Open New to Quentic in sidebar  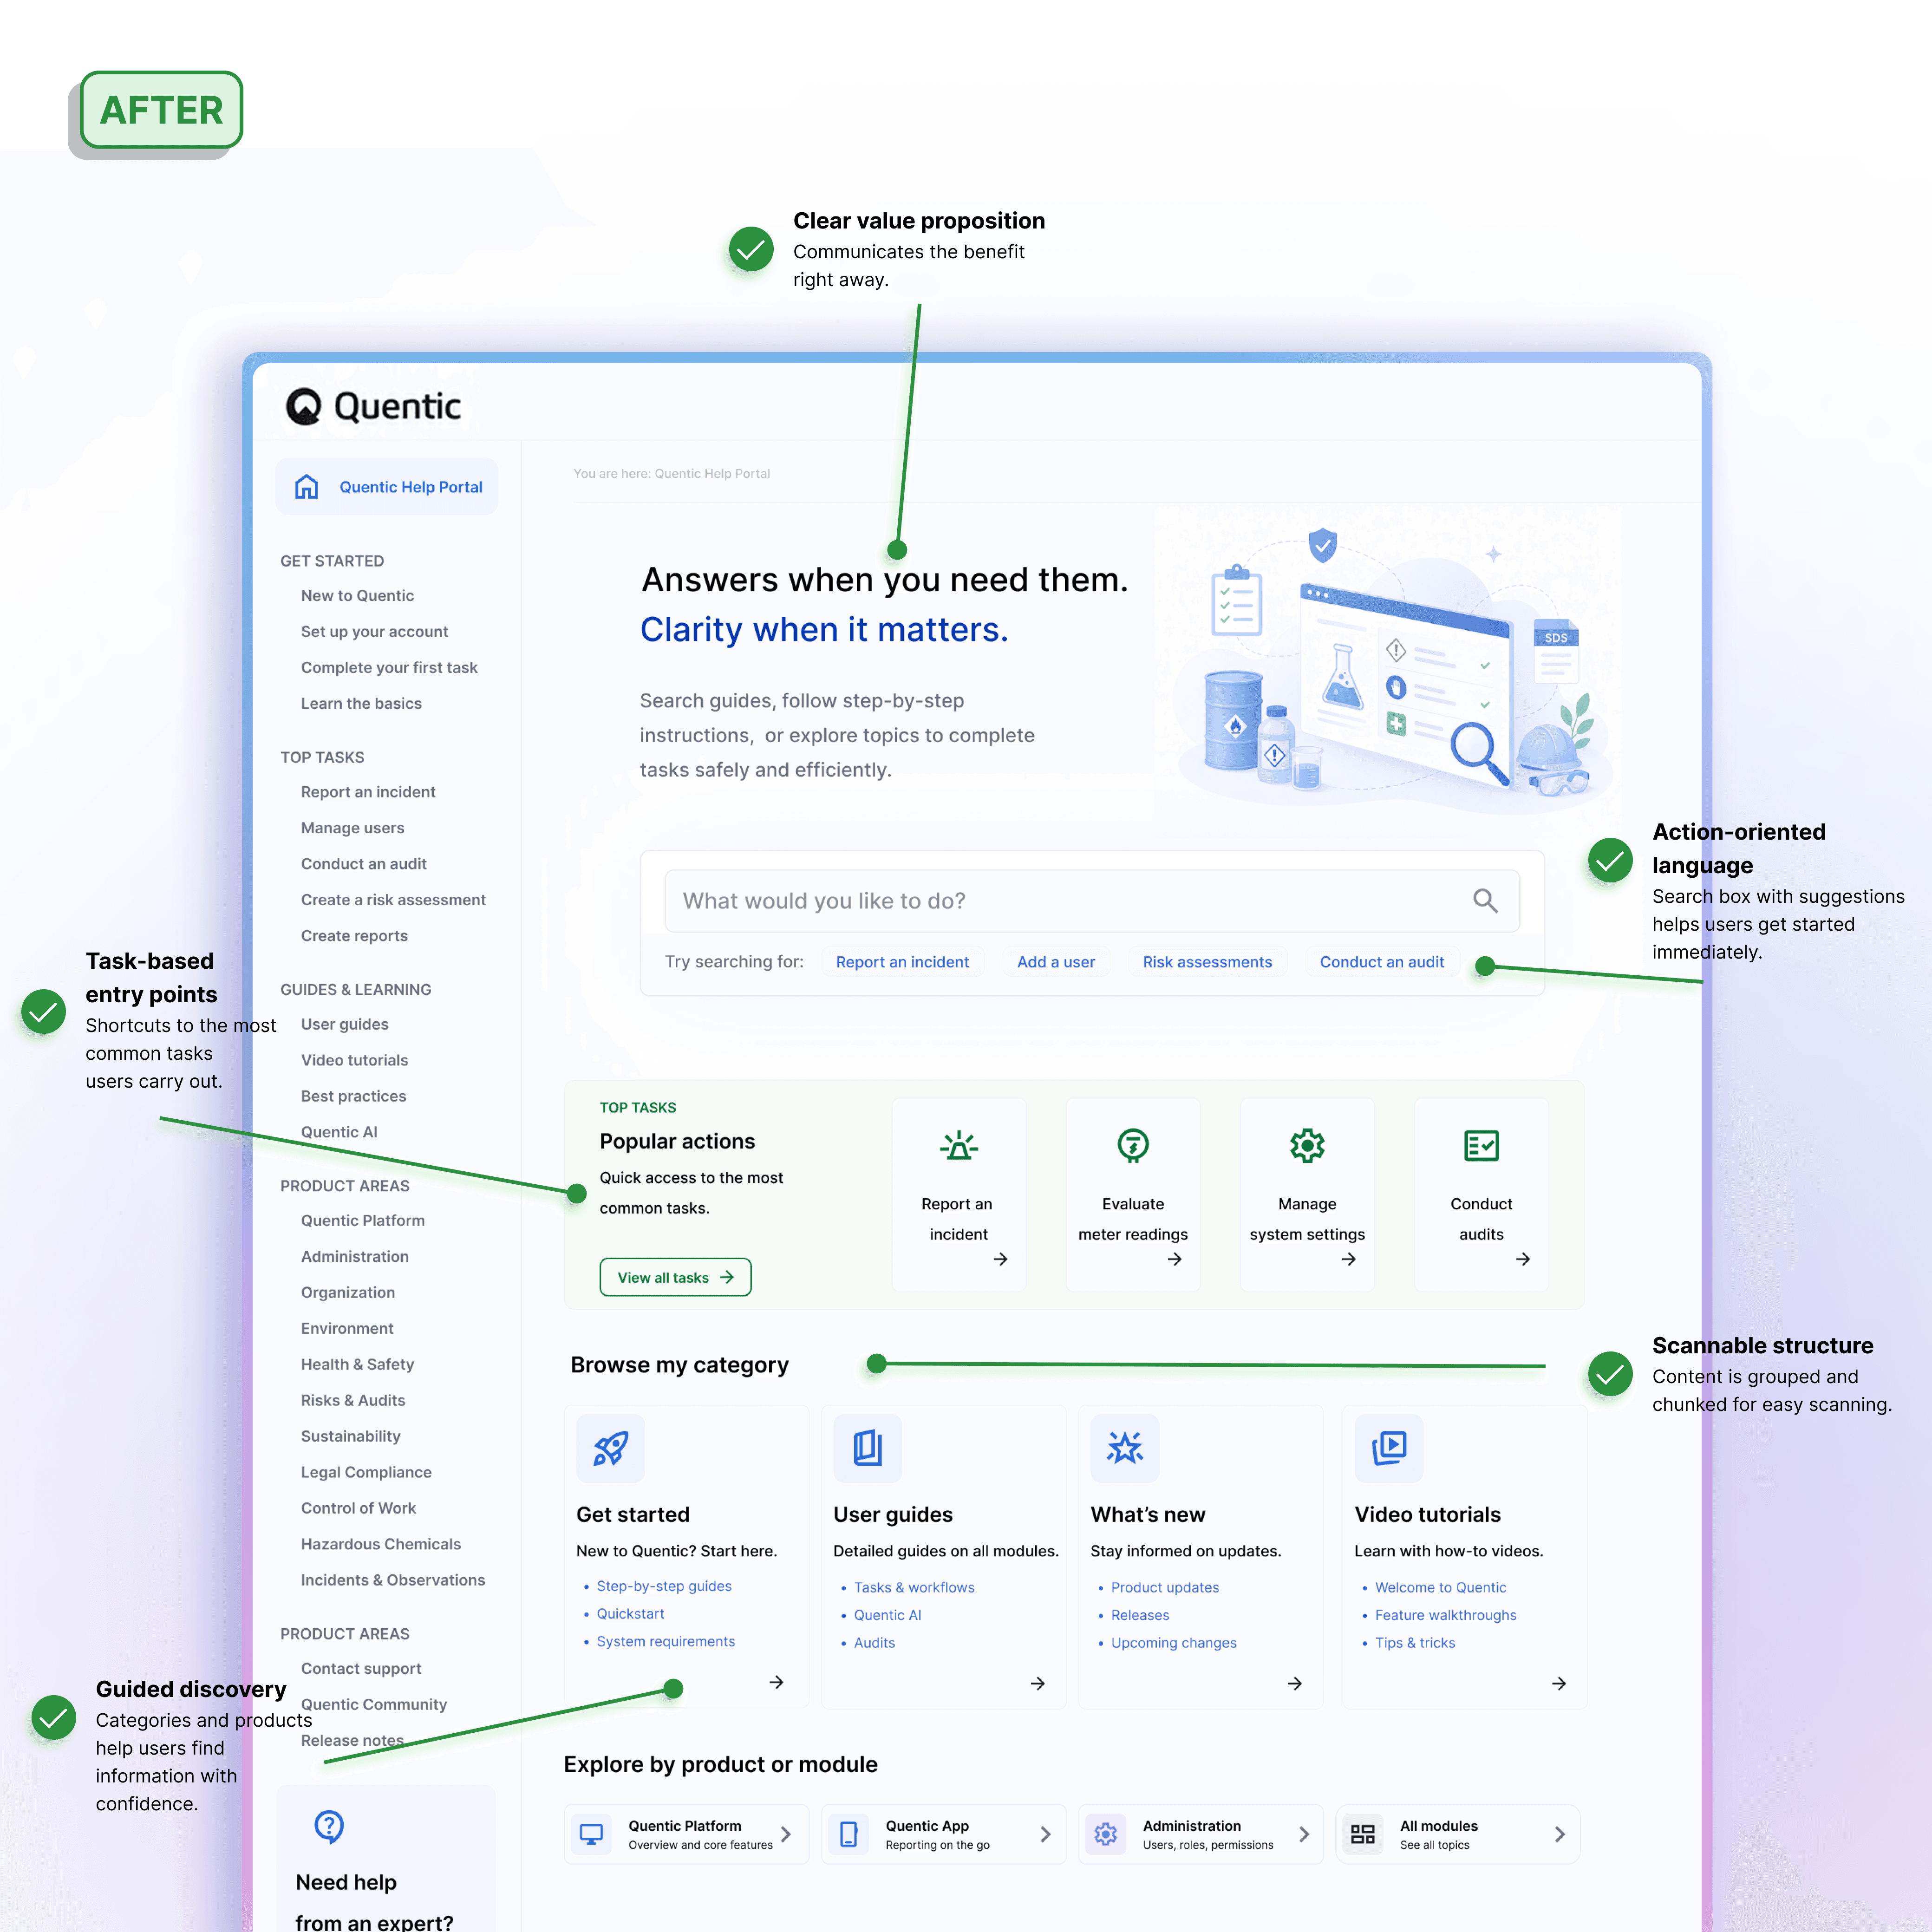pos(357,596)
